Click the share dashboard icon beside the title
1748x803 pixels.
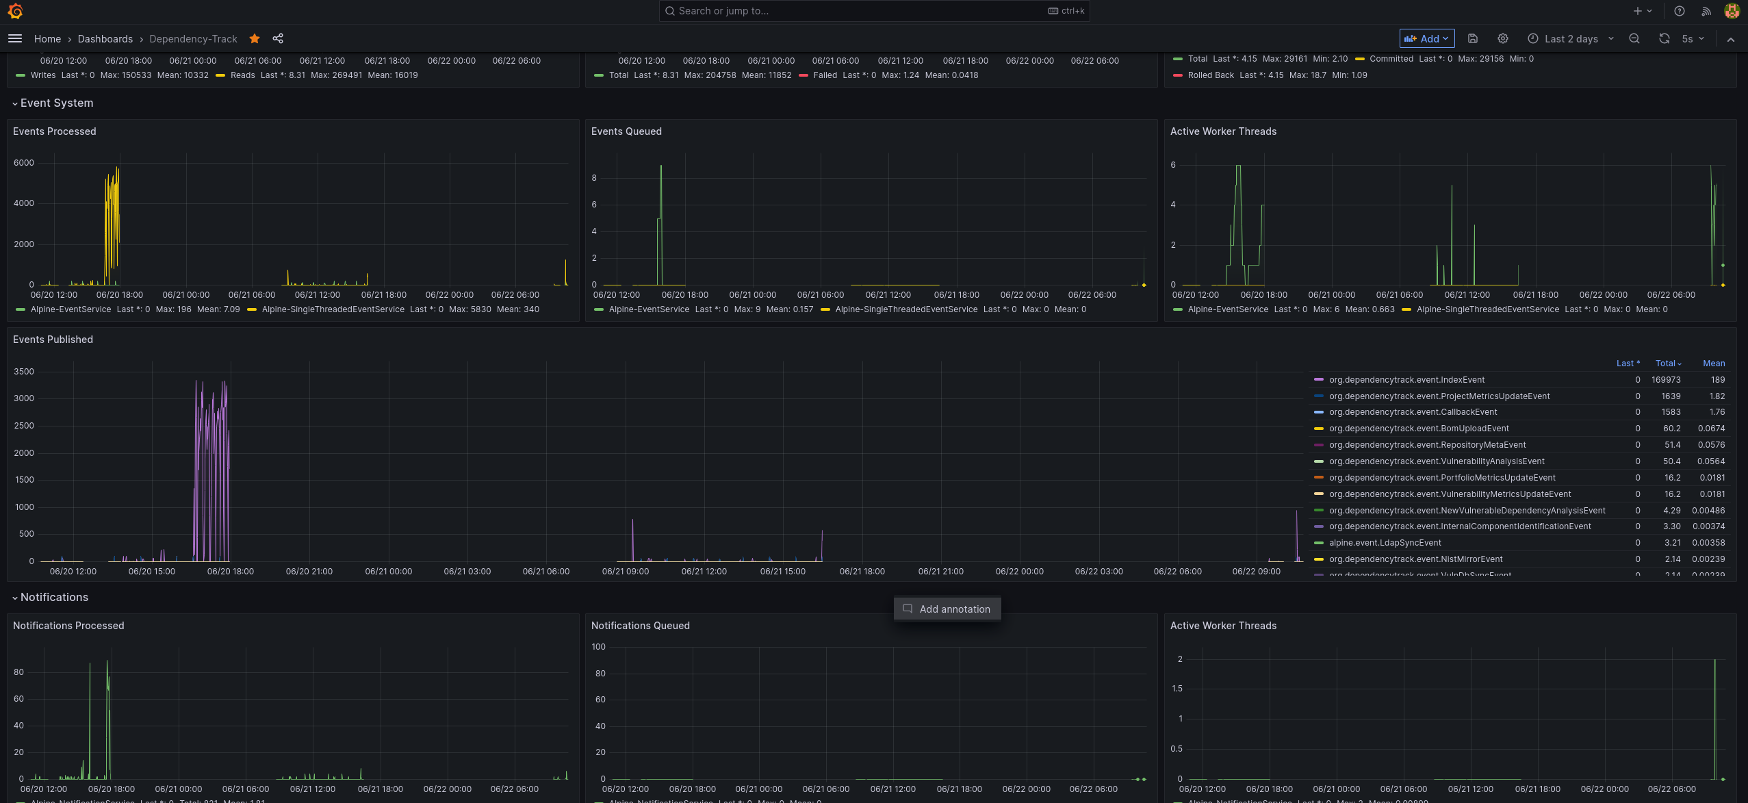(278, 39)
